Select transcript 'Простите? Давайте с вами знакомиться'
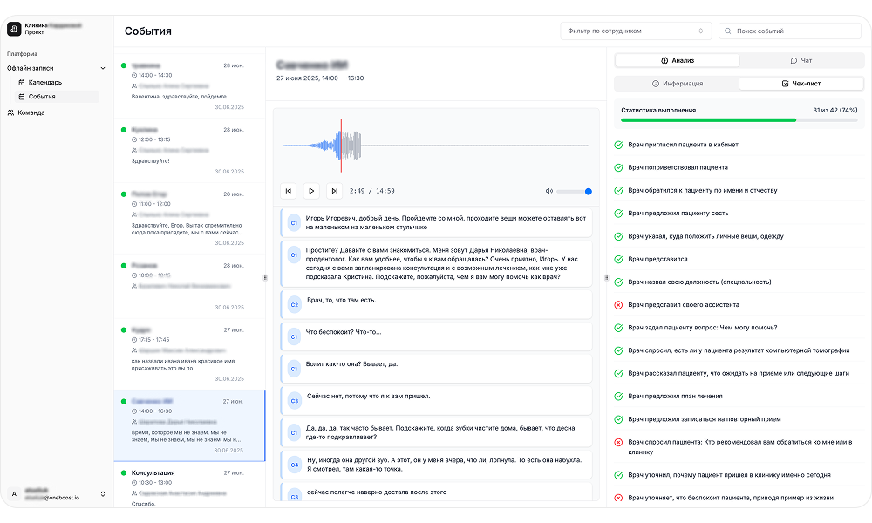The height and width of the screenshot is (523, 872). point(437,263)
